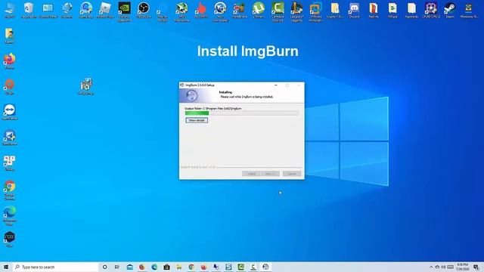Open the volume control in tray

point(444,267)
